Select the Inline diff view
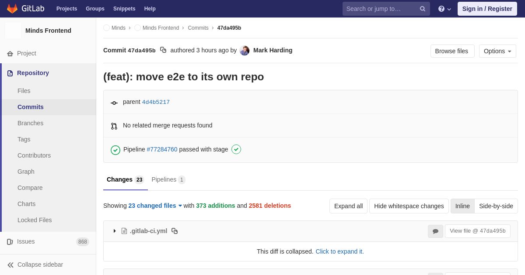 coord(462,206)
